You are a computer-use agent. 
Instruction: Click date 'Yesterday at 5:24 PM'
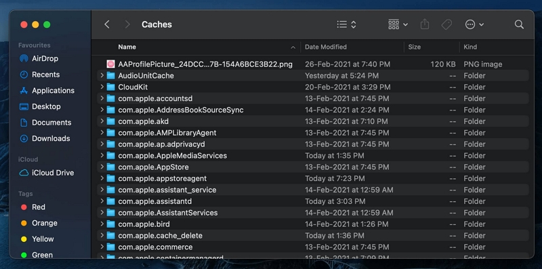tap(341, 76)
